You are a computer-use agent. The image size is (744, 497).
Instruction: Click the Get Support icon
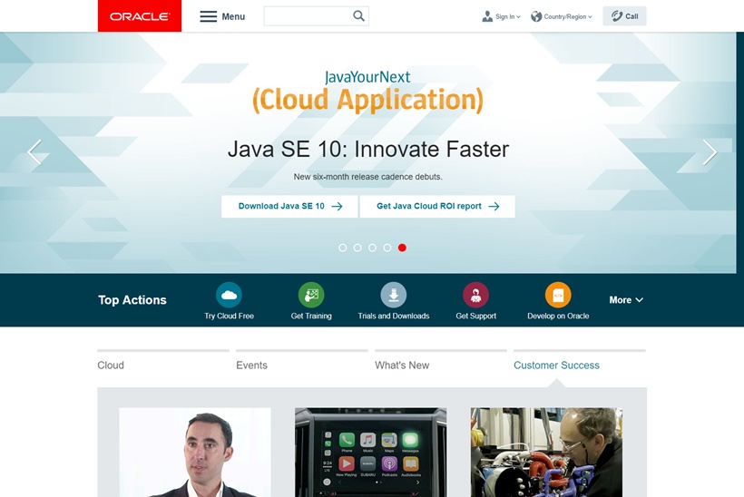[476, 295]
